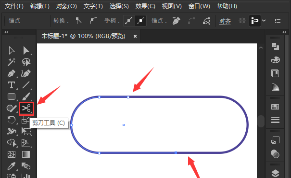This screenshot has height=178, width=291.
Task: Open the 文件(F) menu
Action: [14, 6]
